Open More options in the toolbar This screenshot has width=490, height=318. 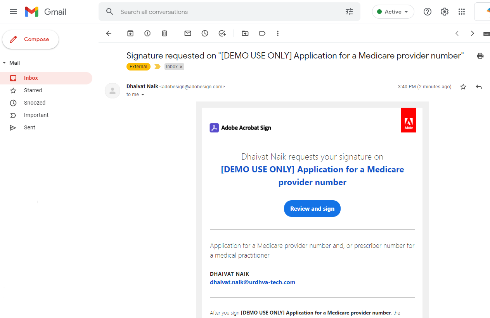click(278, 33)
